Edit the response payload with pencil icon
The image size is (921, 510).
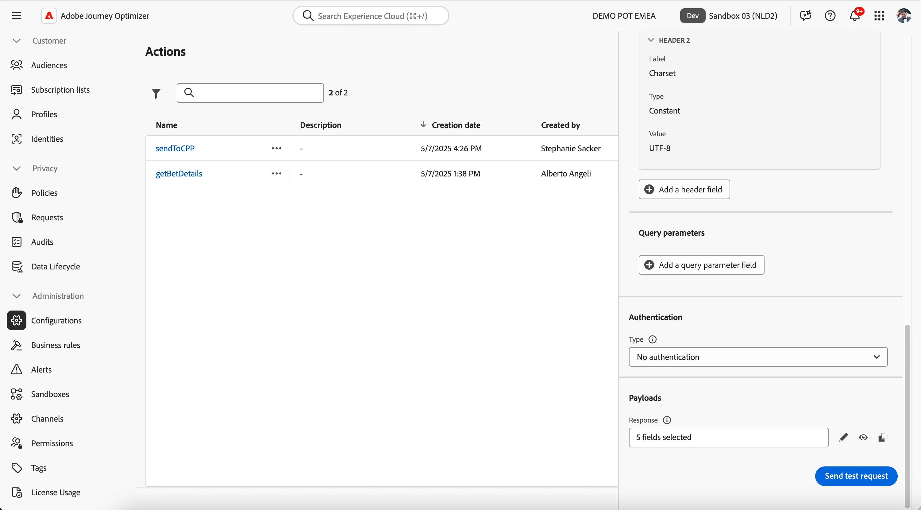(843, 437)
